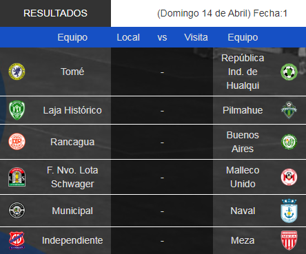Open the Naval team name link
This screenshot has height=254, width=306.
243,211
